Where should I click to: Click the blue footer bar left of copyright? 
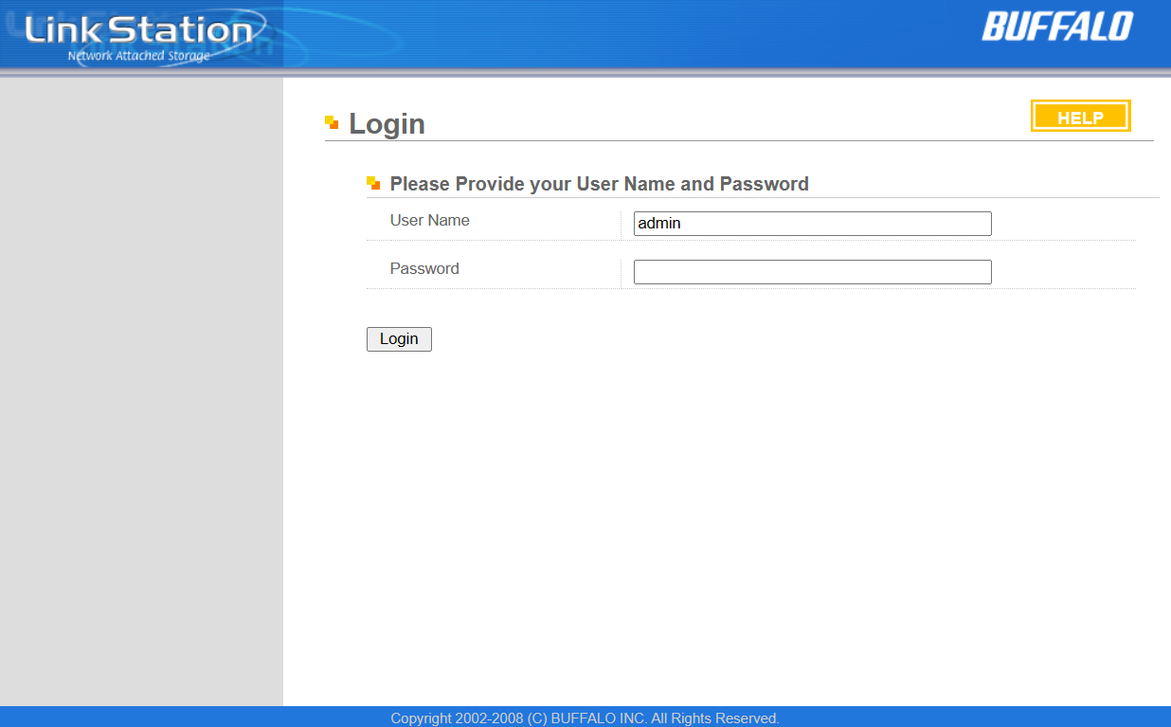pyautogui.click(x=189, y=718)
